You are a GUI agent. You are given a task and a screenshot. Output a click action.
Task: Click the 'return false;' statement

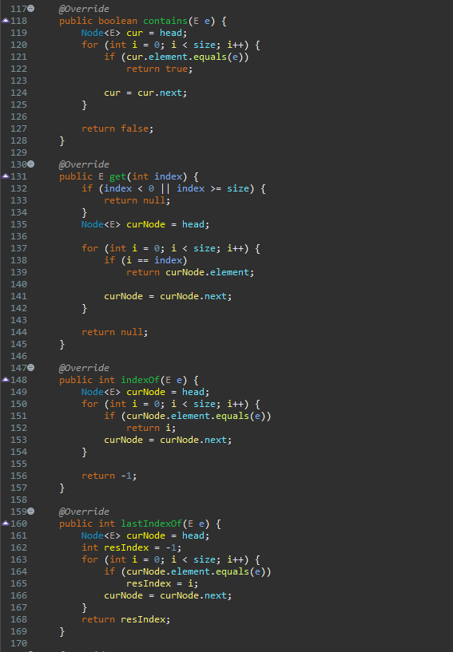point(117,128)
